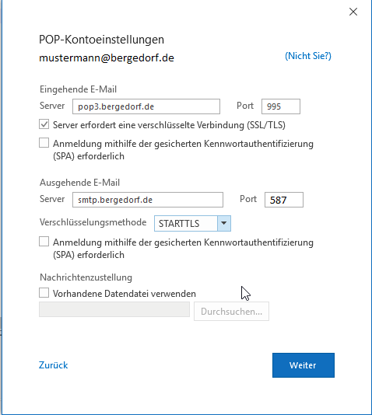The height and width of the screenshot is (415, 372).
Task: Continue with the Weiter button
Action: pos(303,365)
